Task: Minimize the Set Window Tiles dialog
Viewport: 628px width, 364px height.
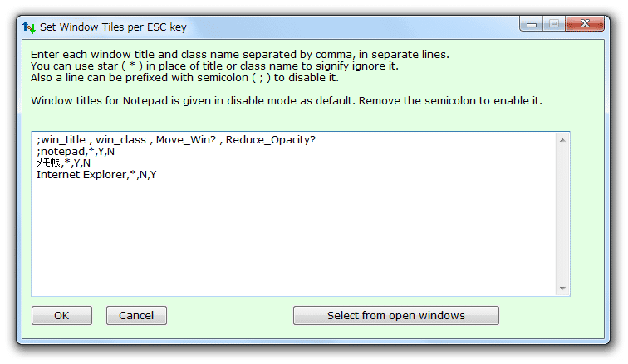Action: coord(531,24)
